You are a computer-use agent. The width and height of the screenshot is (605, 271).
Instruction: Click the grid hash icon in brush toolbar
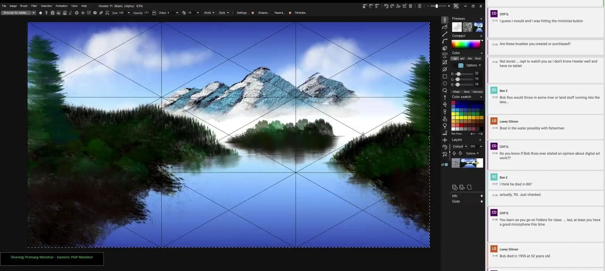click(x=101, y=13)
